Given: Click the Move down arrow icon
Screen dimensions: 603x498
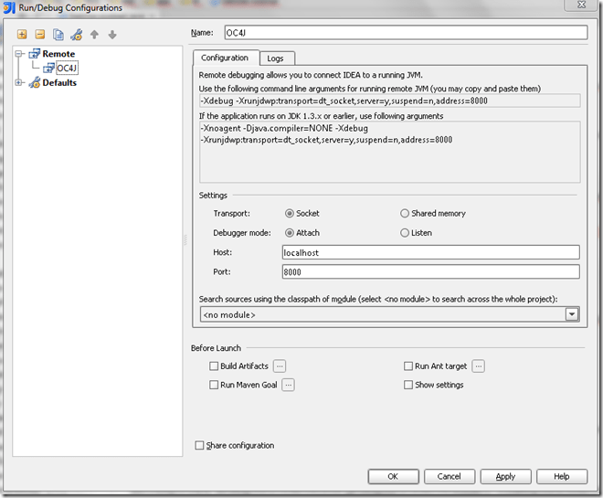Looking at the screenshot, I should coord(111,35).
